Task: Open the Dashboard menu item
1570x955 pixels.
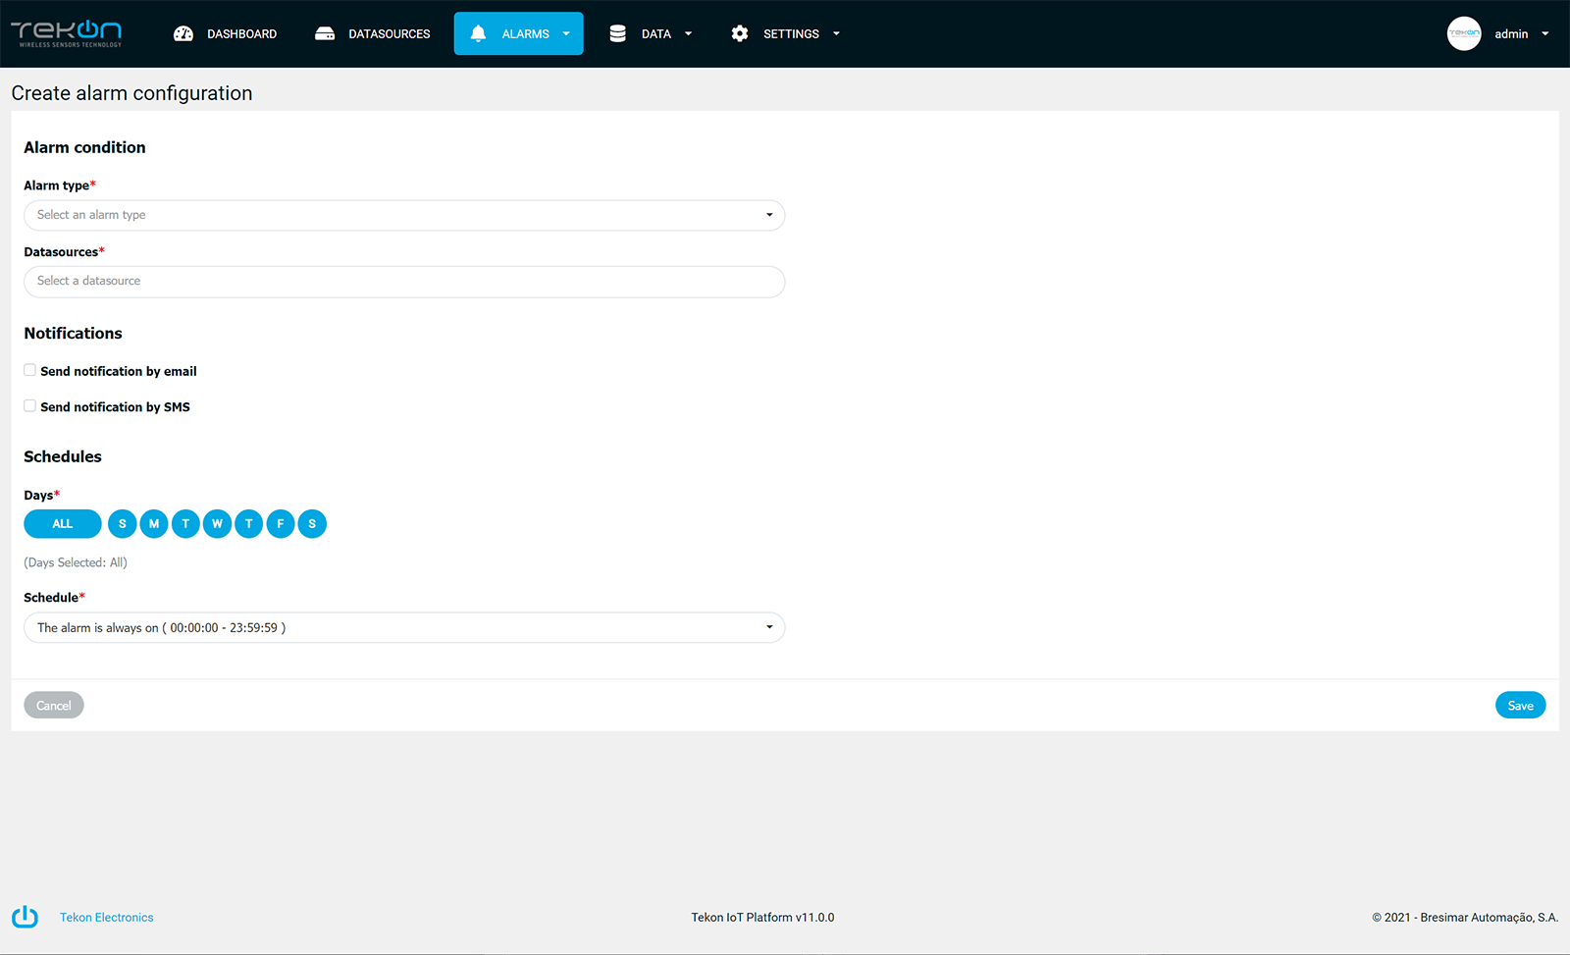Action: click(x=226, y=33)
